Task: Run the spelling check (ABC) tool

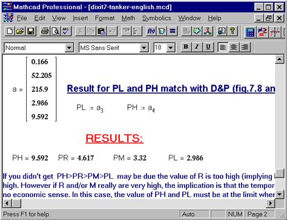Action: coord(66,31)
